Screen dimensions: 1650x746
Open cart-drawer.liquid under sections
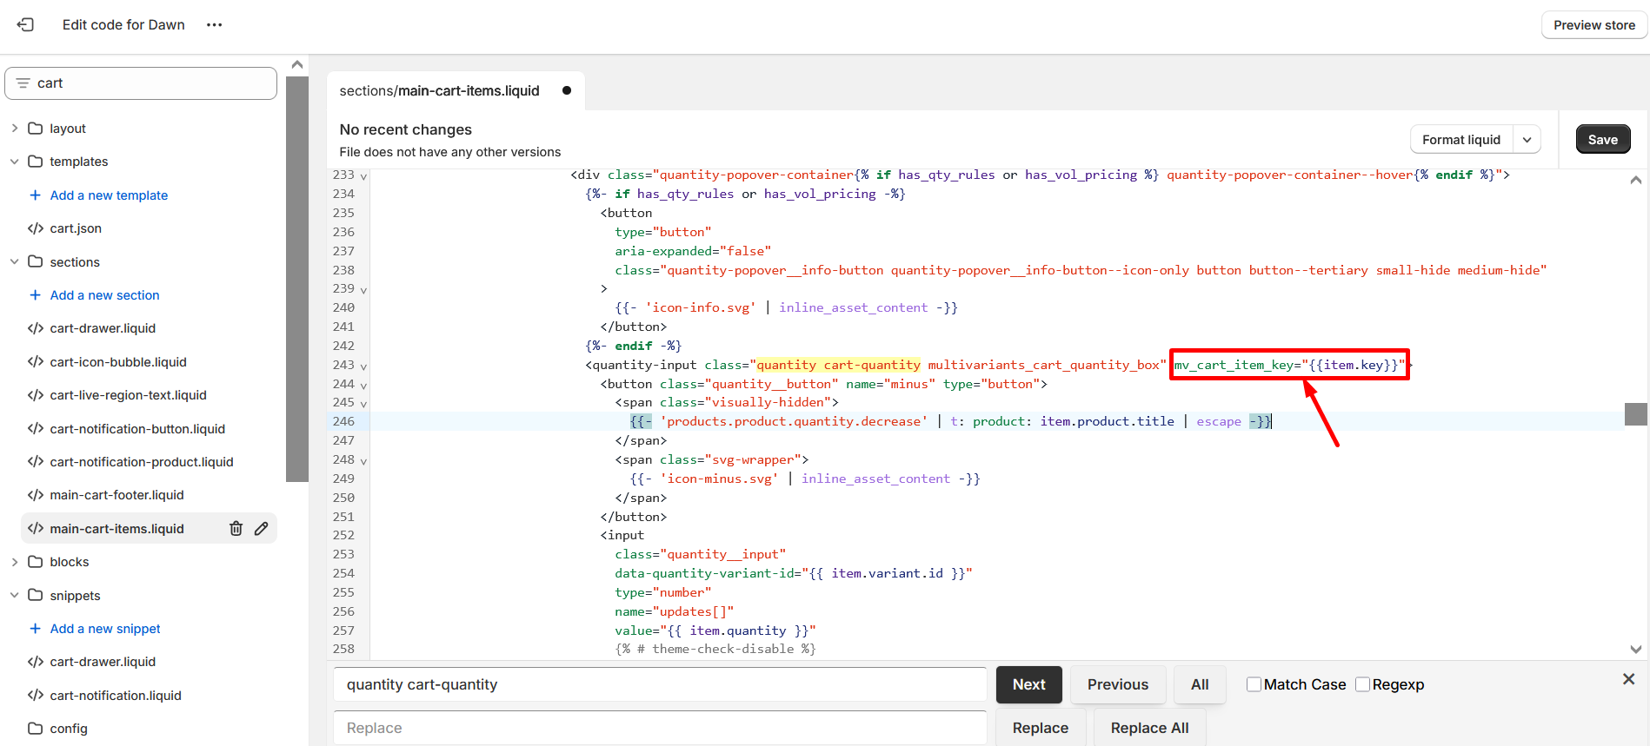point(103,328)
